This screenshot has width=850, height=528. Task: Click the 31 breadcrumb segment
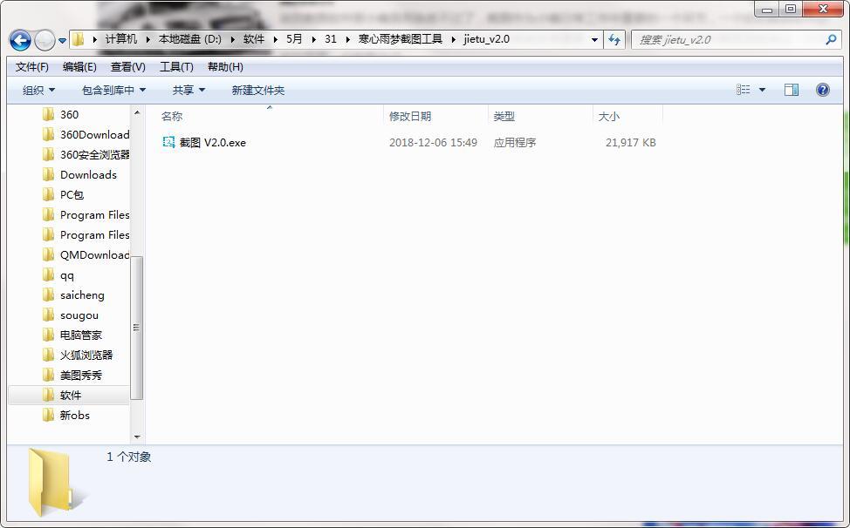pos(331,39)
